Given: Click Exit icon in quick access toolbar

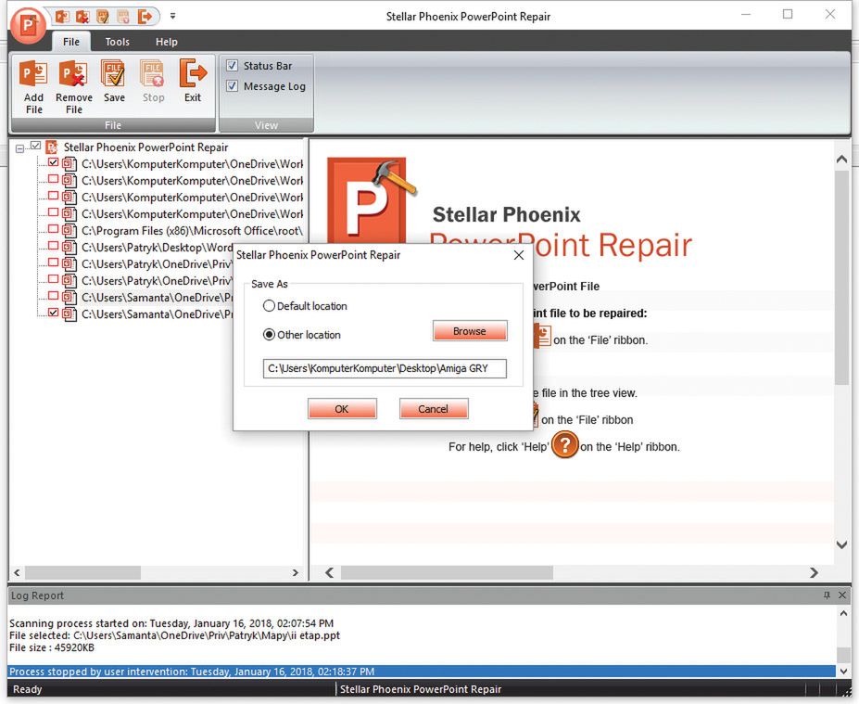Looking at the screenshot, I should pyautogui.click(x=145, y=17).
